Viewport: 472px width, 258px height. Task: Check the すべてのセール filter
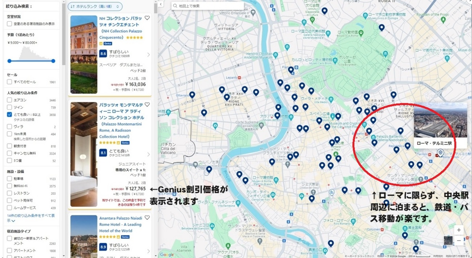9,82
